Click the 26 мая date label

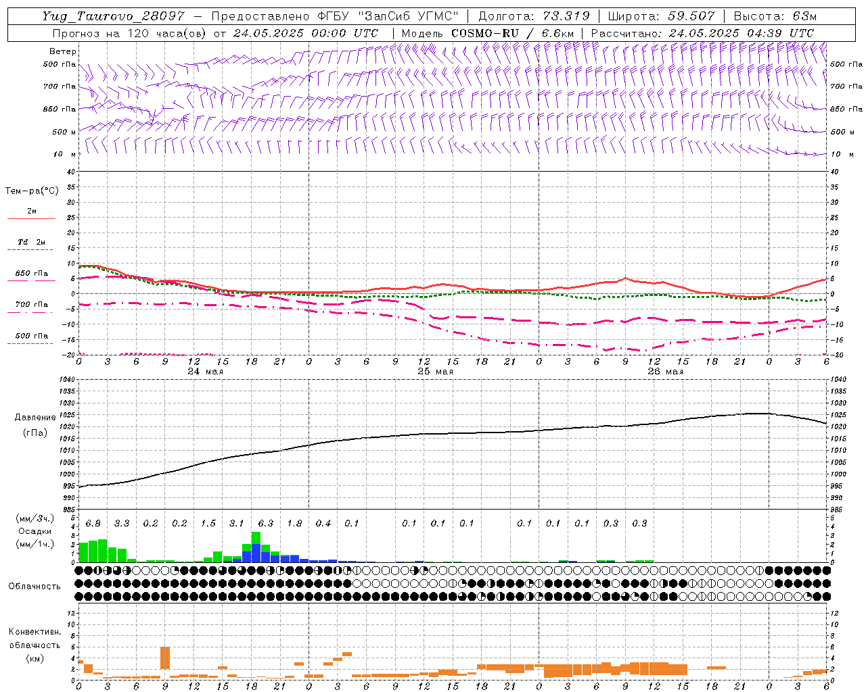pos(666,372)
